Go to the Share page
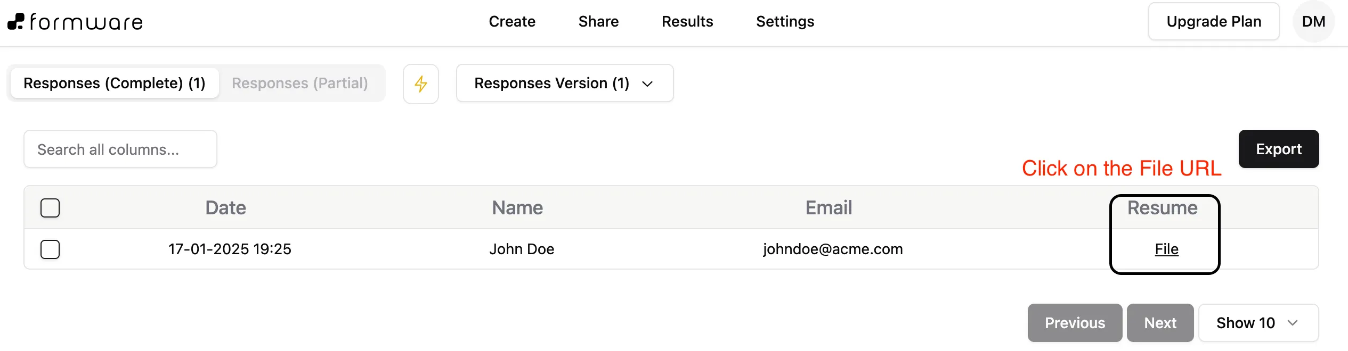 point(598,22)
